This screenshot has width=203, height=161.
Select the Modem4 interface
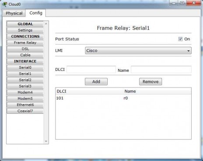[x=25, y=92]
